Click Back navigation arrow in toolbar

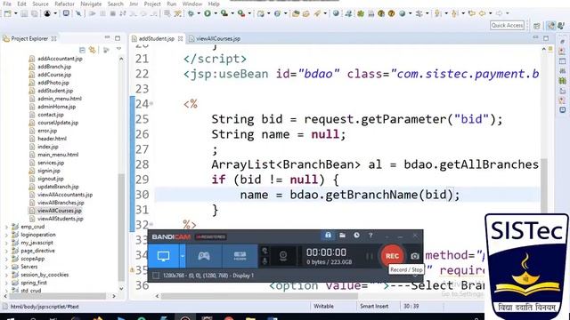point(482,13)
